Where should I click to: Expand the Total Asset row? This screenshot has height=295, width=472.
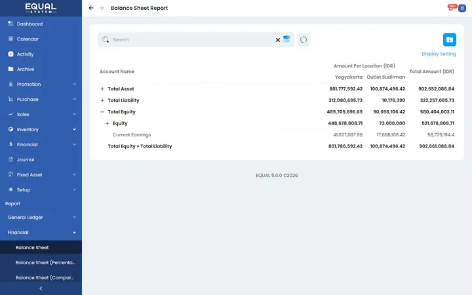pyautogui.click(x=102, y=88)
